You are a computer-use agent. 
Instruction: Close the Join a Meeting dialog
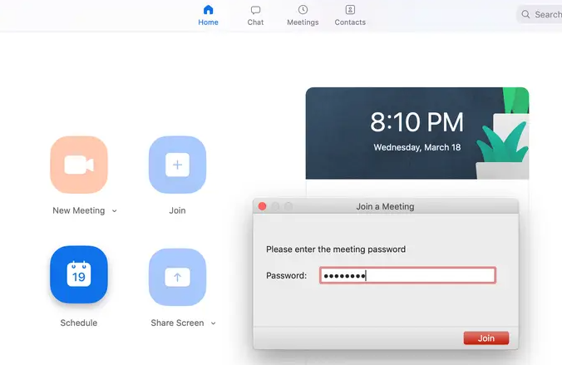(x=262, y=206)
